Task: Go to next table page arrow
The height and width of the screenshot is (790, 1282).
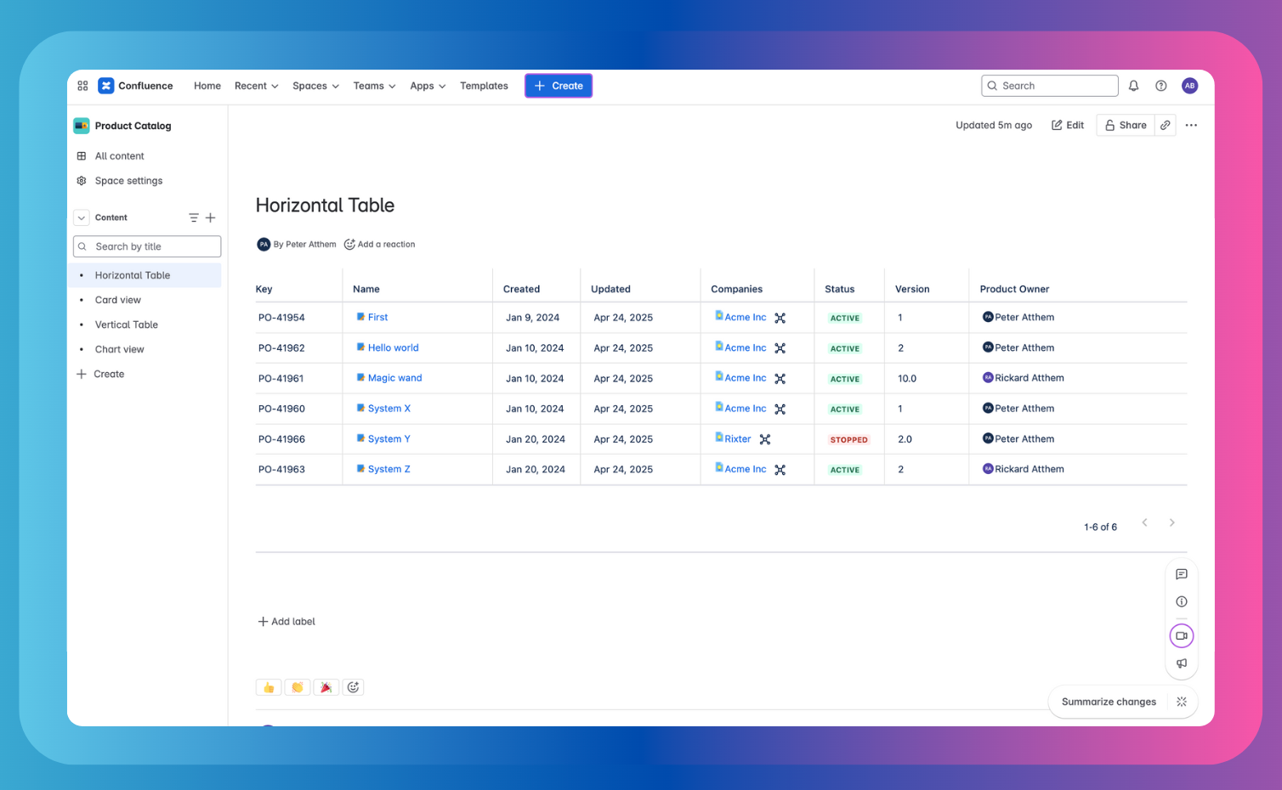Action: tap(1172, 522)
